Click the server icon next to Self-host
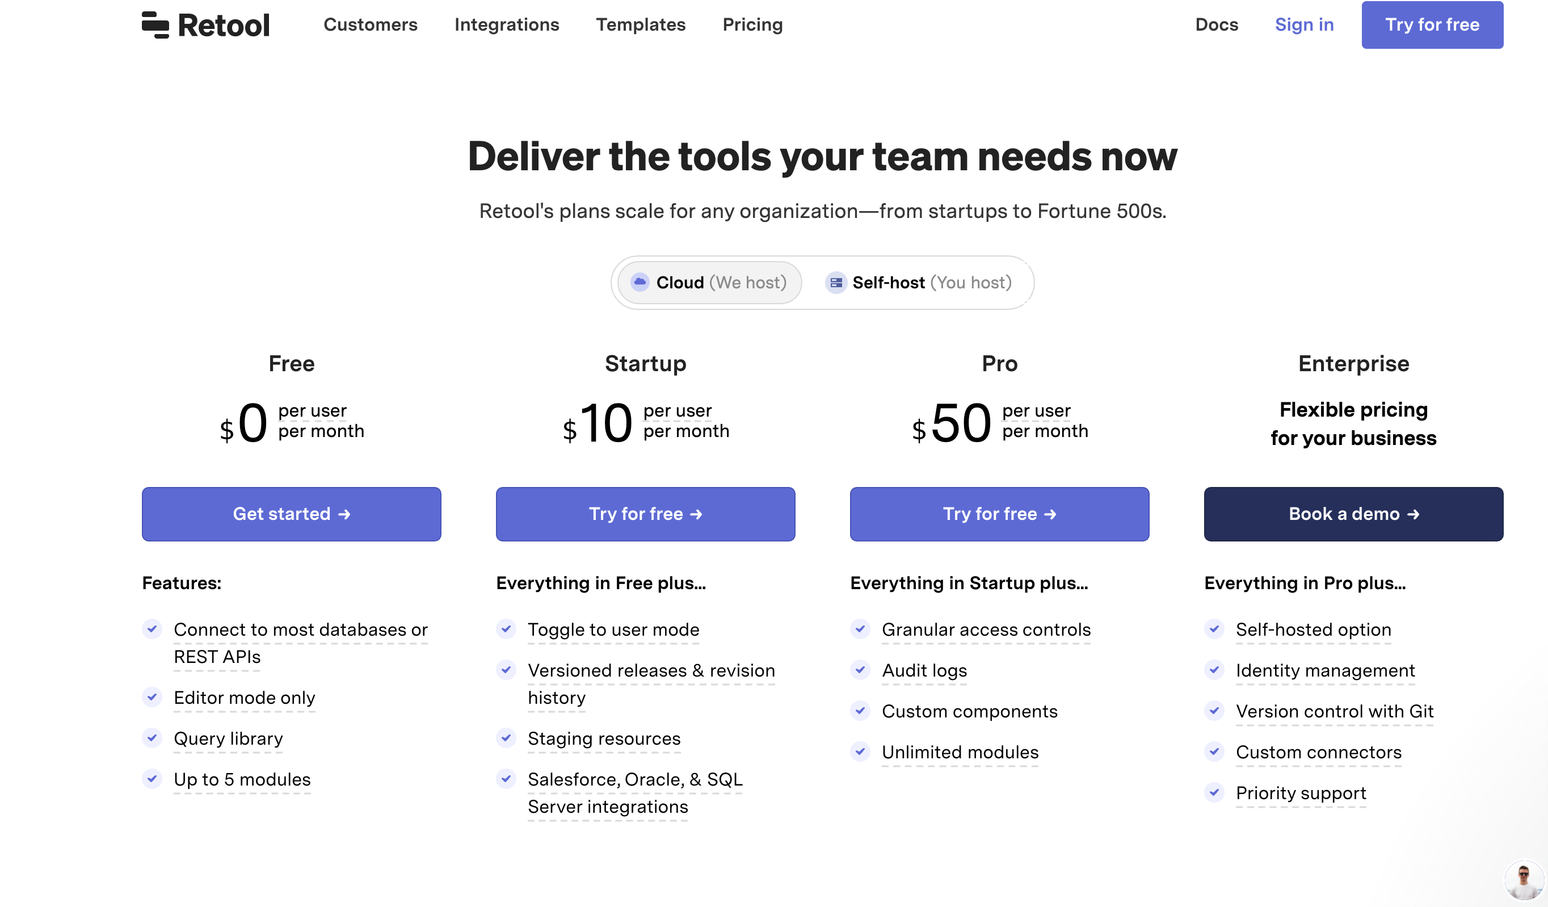1548x907 pixels. (835, 282)
